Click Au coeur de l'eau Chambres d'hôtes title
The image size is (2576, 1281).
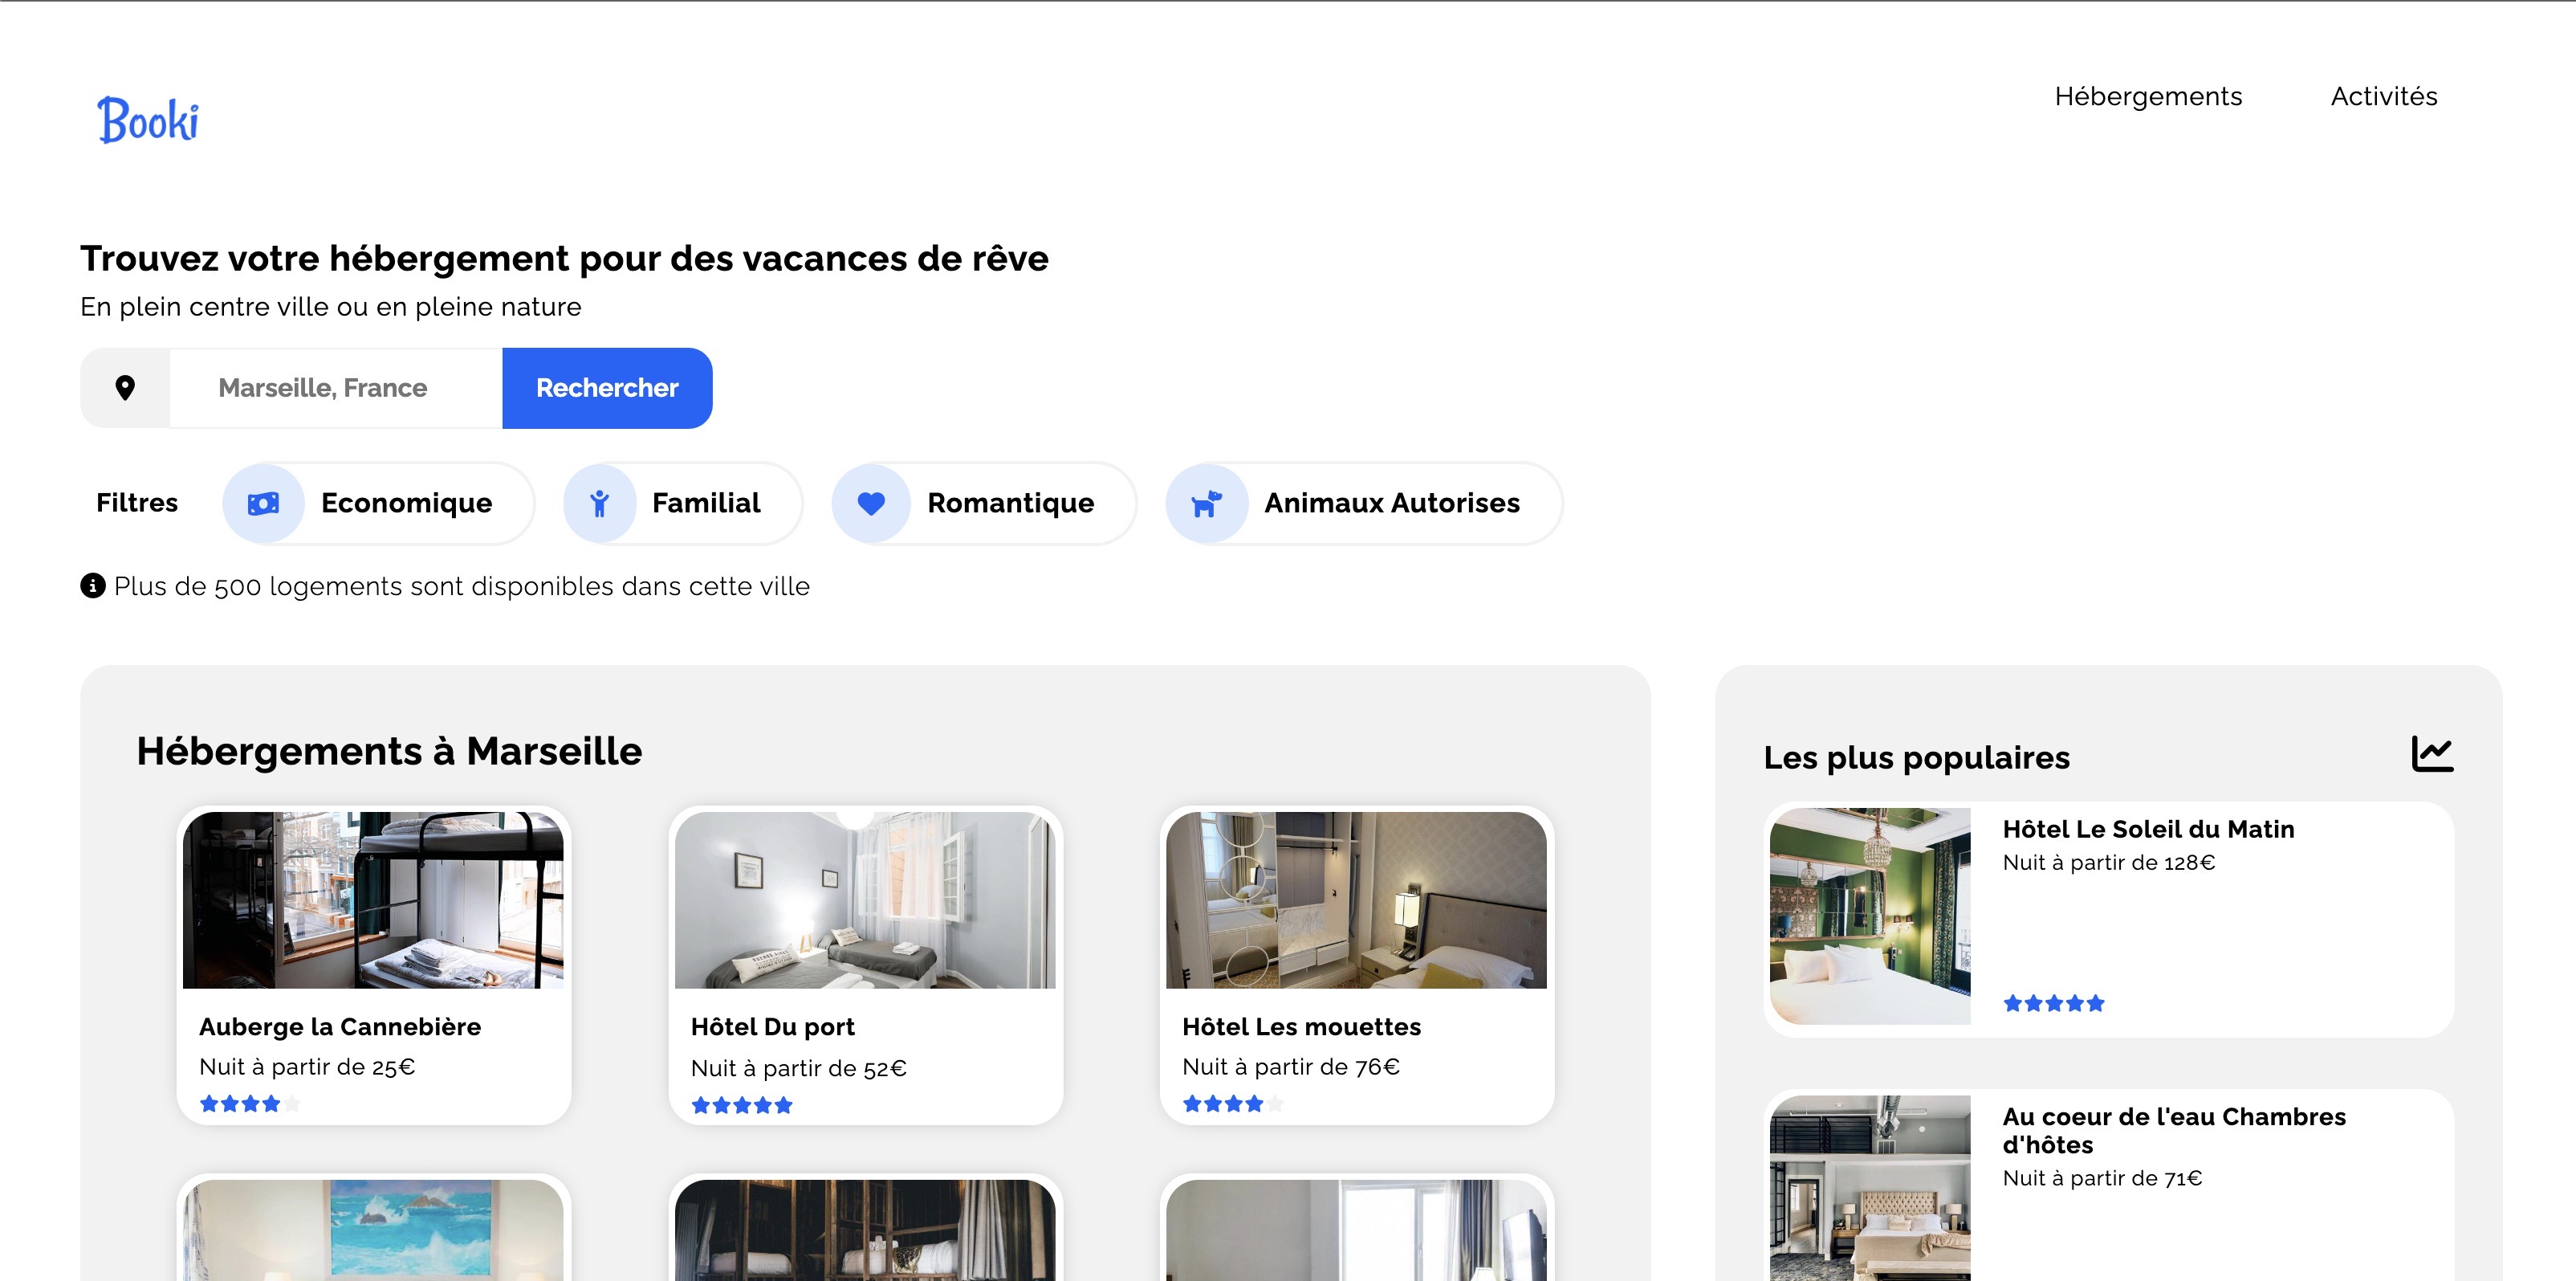(2174, 1130)
